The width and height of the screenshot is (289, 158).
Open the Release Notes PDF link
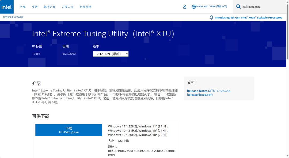point(197,91)
